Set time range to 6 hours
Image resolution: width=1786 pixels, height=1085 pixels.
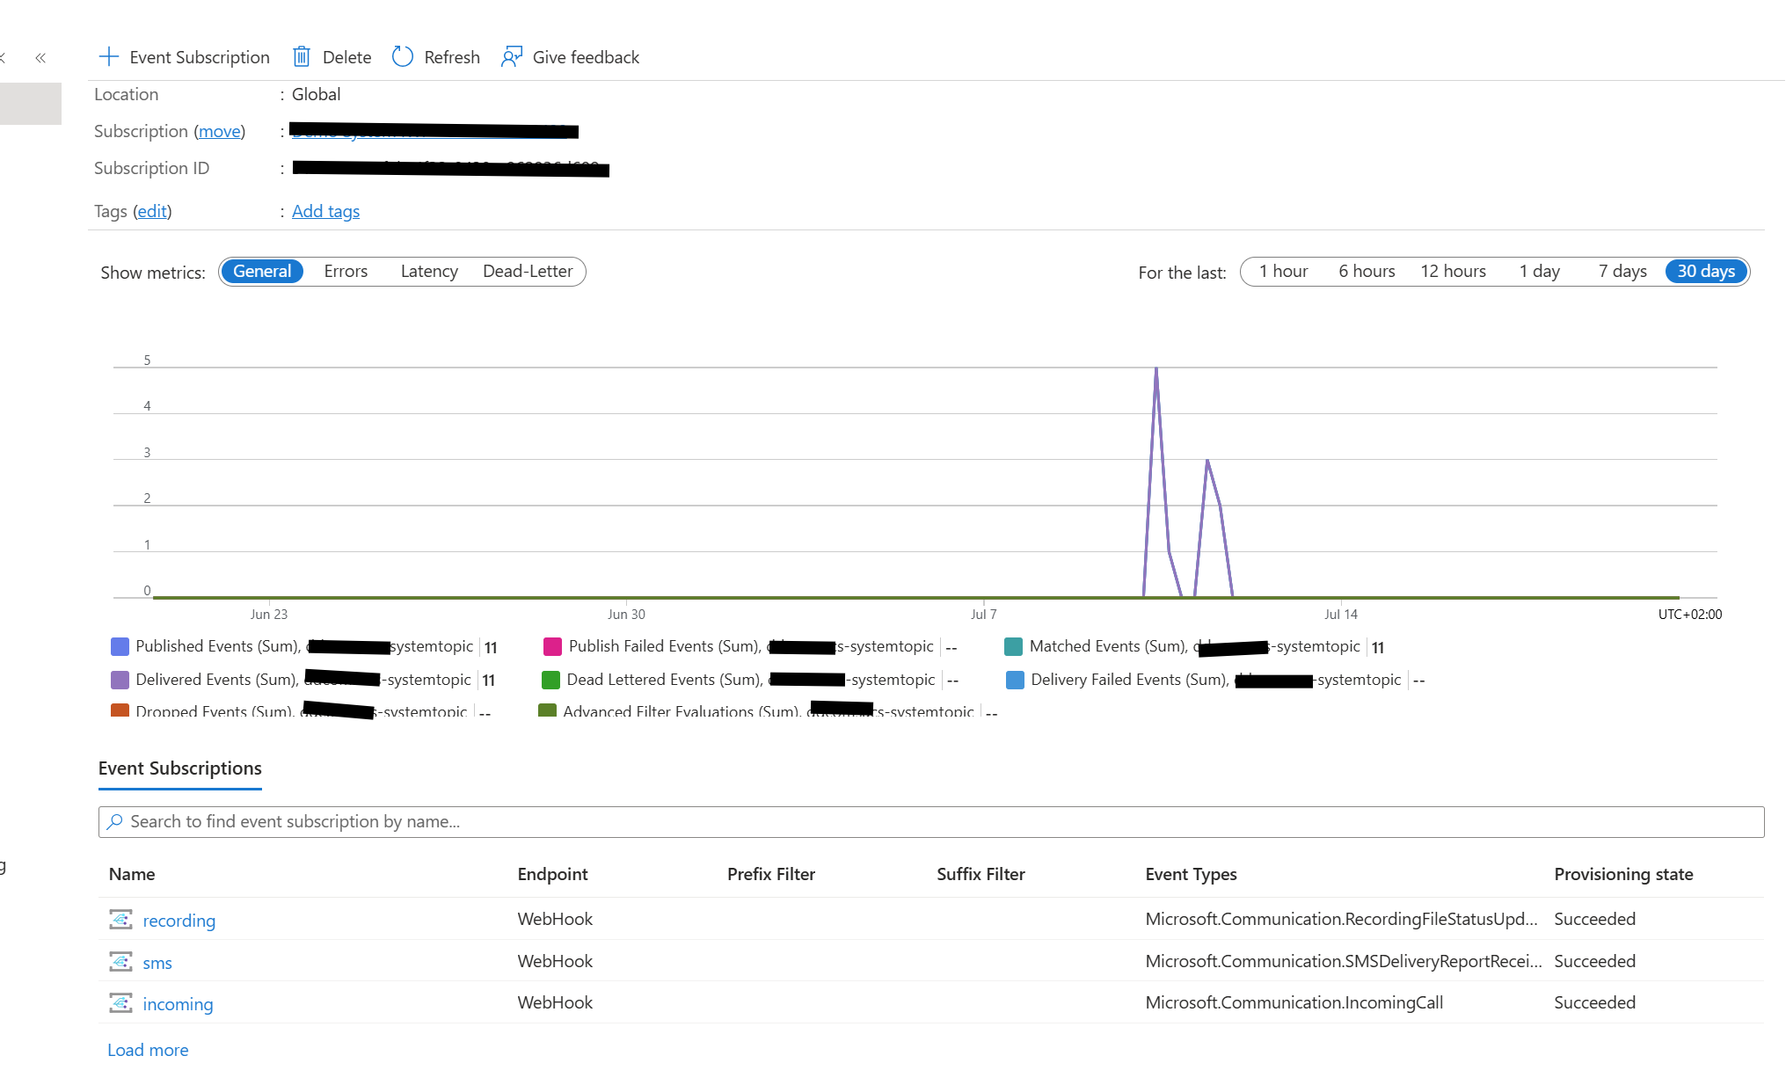[x=1367, y=272]
